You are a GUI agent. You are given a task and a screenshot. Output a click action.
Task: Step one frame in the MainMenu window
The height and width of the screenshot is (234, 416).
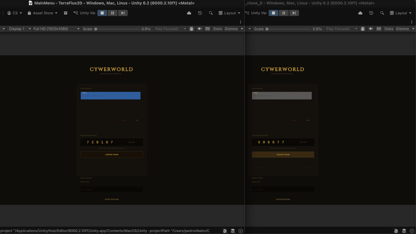click(123, 13)
